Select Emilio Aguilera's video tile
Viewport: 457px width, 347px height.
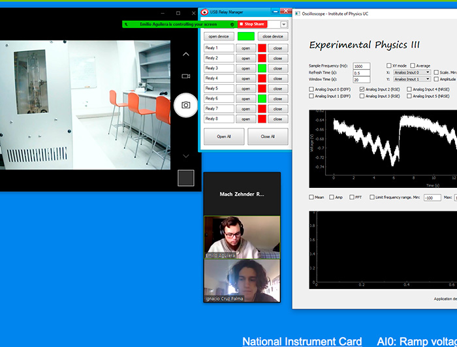coord(242,237)
